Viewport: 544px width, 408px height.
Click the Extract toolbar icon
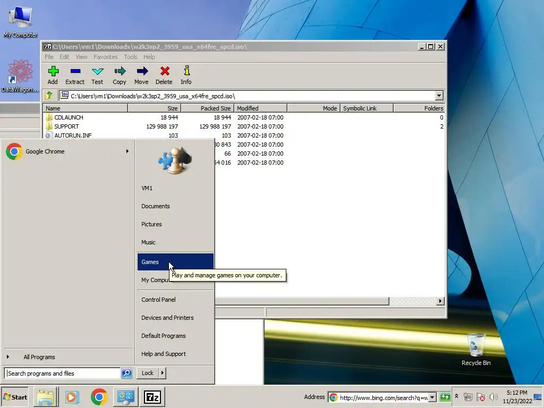pos(75,75)
